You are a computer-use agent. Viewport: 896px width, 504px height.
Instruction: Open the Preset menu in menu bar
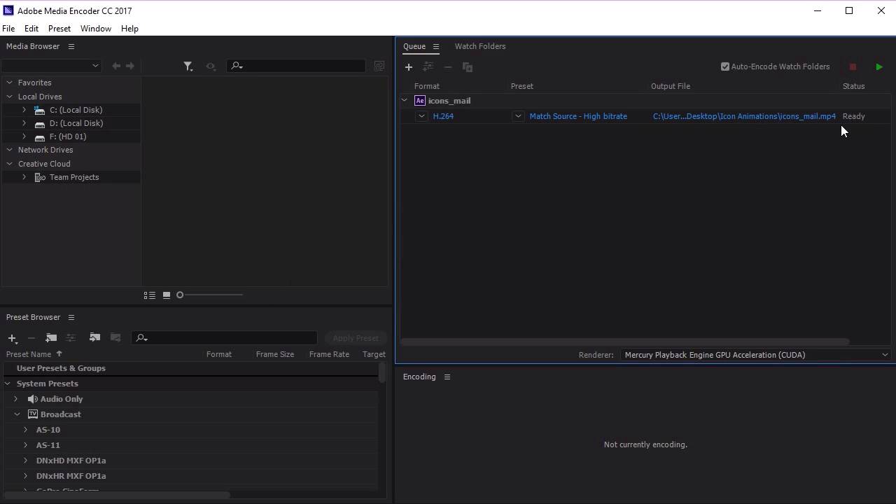pyautogui.click(x=59, y=29)
